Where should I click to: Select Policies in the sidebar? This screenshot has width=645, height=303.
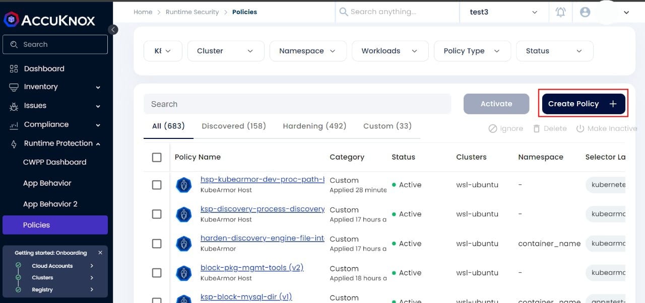(x=55, y=225)
